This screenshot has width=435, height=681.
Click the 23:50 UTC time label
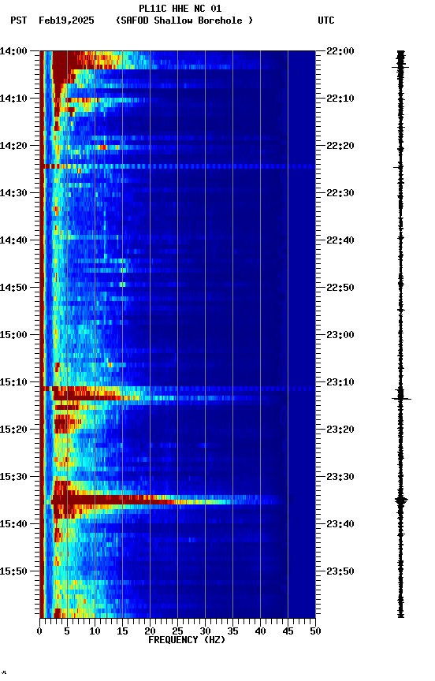click(x=340, y=571)
